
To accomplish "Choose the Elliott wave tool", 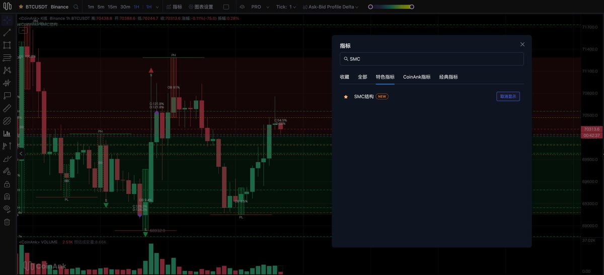I will point(7,83).
